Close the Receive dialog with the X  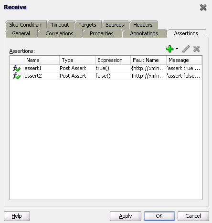coord(203,8)
